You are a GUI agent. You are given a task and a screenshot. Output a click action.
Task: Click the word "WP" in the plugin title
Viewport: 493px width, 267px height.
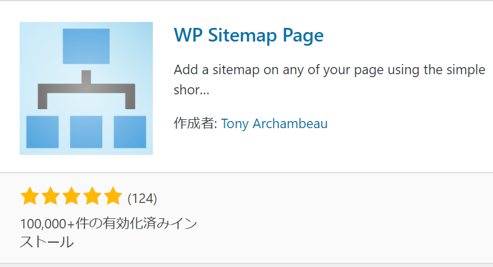(188, 35)
